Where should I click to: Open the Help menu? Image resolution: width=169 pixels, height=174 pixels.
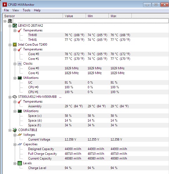click(37, 10)
